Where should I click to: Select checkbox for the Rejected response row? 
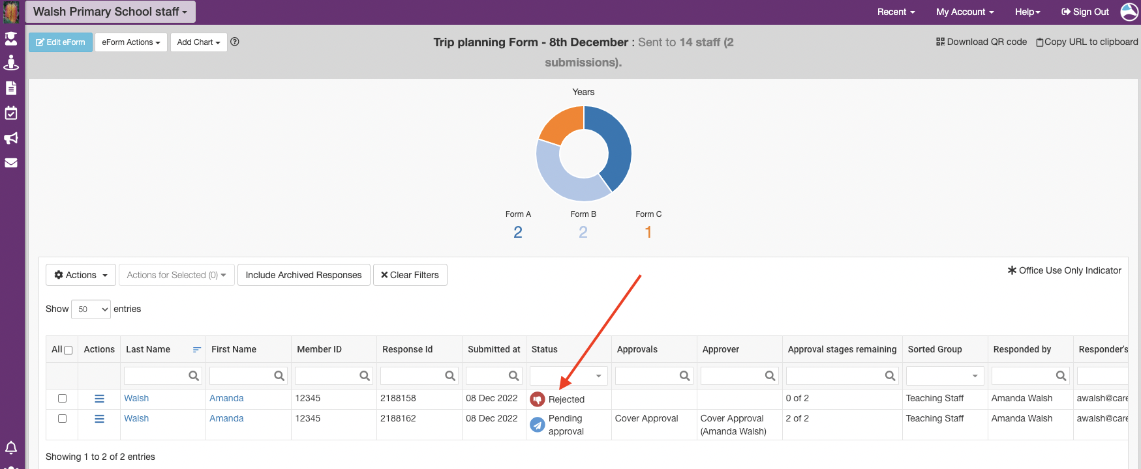63,398
